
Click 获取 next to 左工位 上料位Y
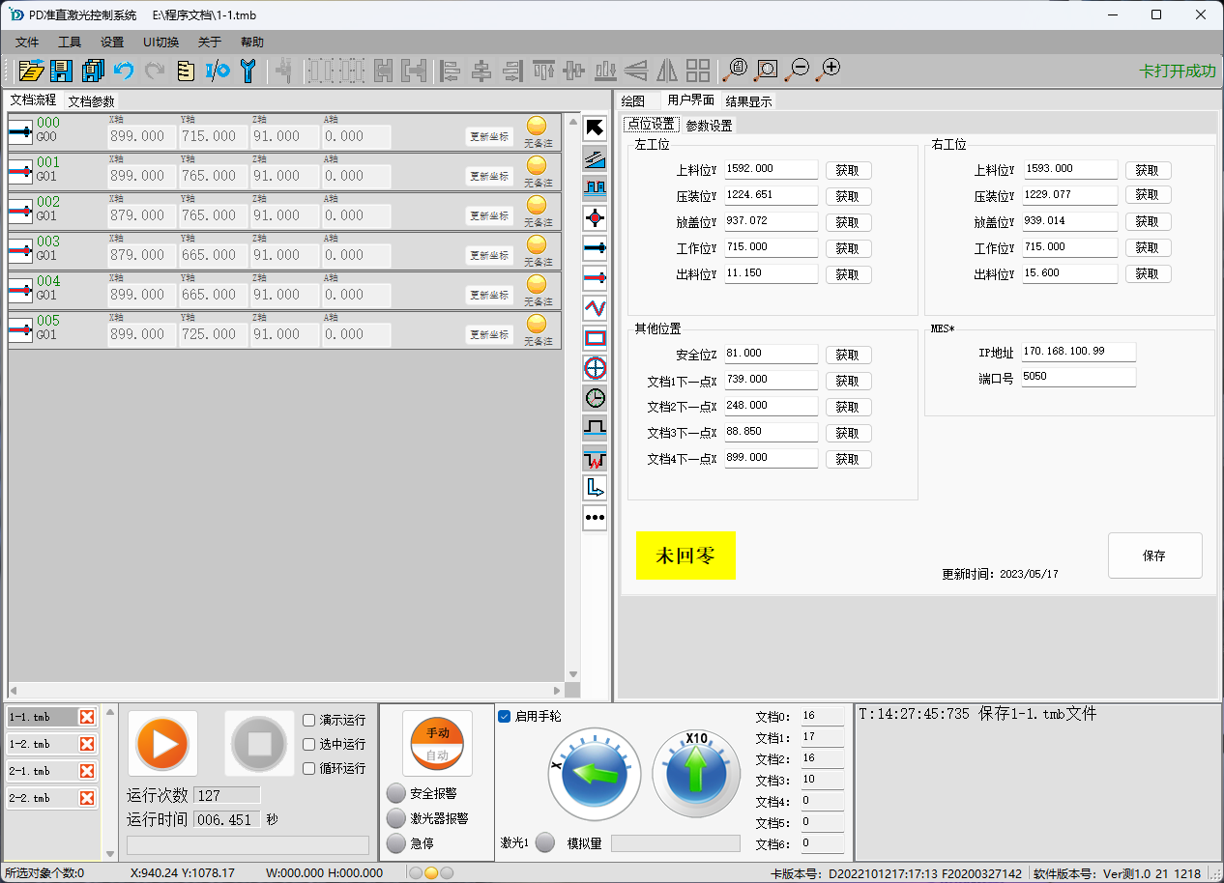coord(848,170)
